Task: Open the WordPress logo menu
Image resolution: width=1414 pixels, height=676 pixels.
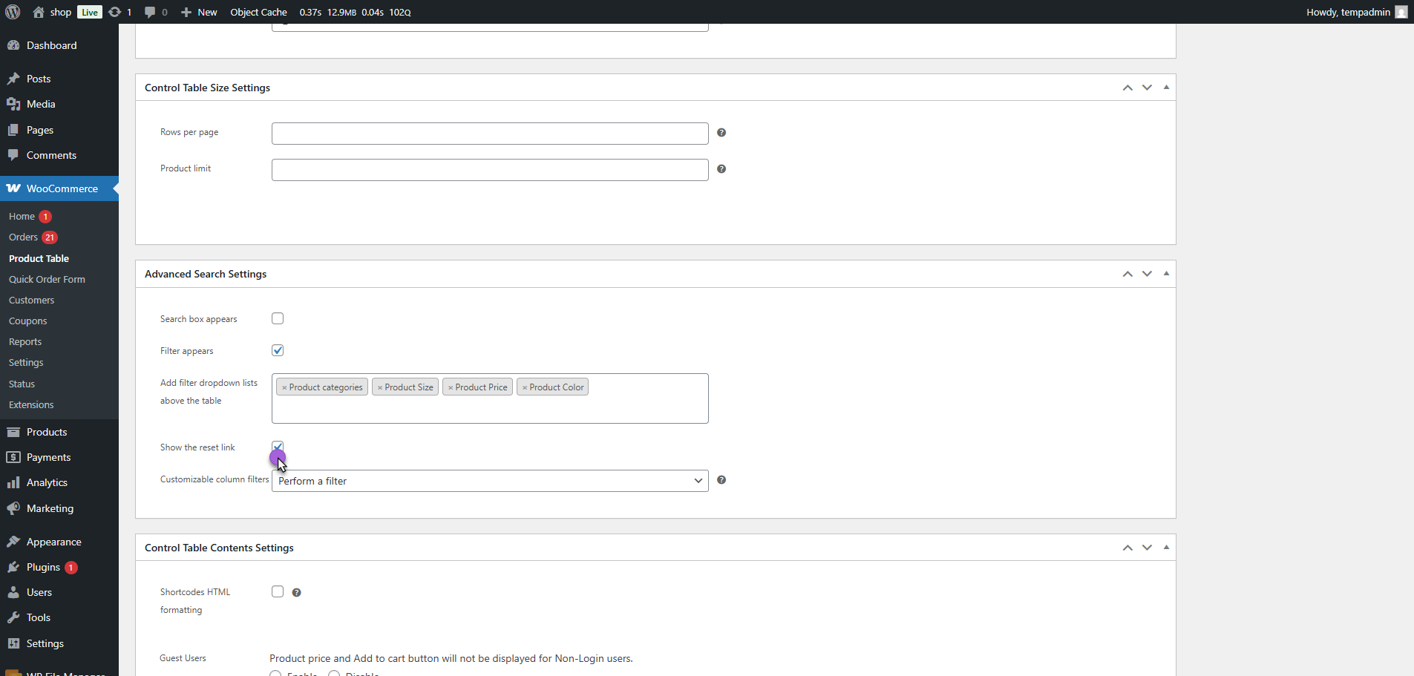Action: [x=13, y=12]
